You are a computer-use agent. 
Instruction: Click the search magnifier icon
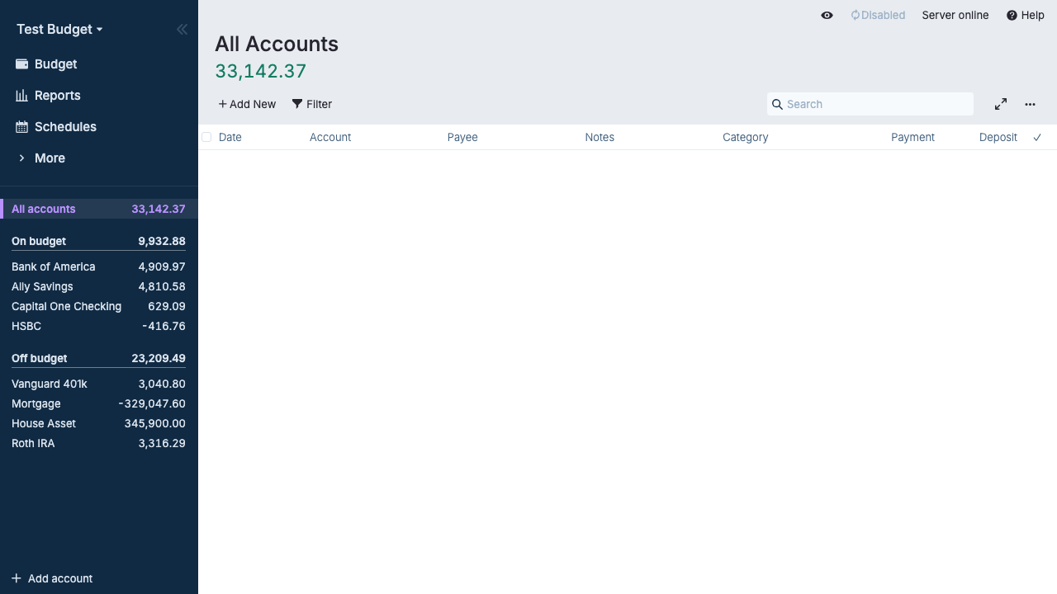tap(777, 104)
